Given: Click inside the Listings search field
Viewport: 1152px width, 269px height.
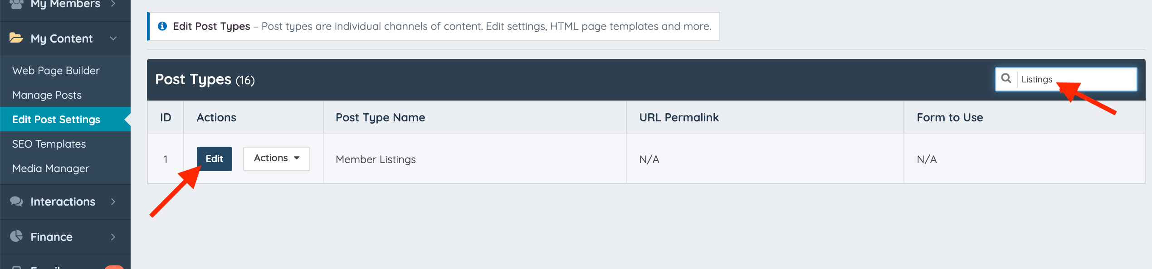Looking at the screenshot, I should [1070, 79].
